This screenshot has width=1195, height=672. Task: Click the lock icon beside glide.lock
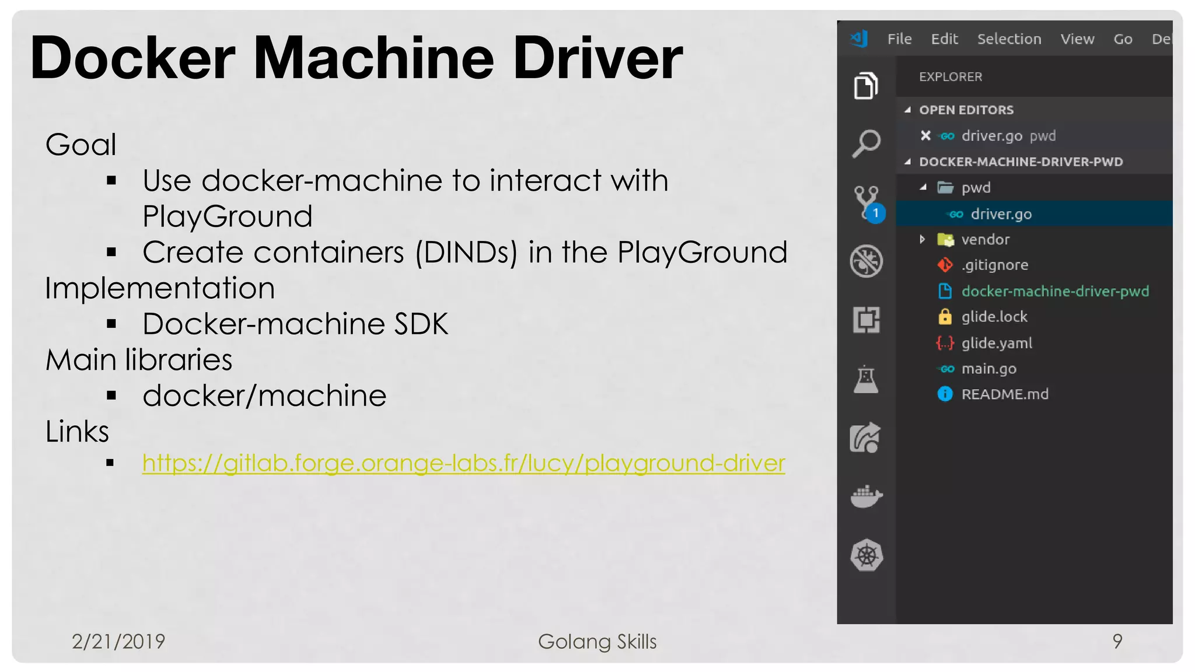(945, 317)
